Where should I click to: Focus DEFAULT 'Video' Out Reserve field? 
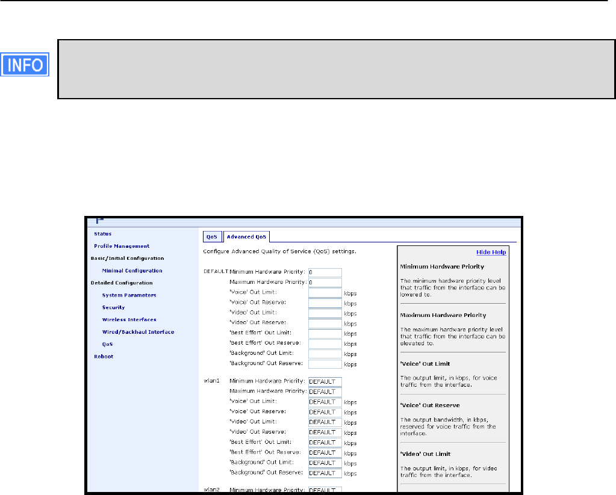click(x=325, y=324)
